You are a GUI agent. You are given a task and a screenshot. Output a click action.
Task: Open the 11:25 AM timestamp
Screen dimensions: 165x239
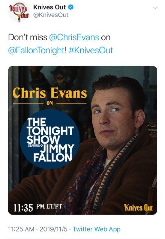coord(21,229)
